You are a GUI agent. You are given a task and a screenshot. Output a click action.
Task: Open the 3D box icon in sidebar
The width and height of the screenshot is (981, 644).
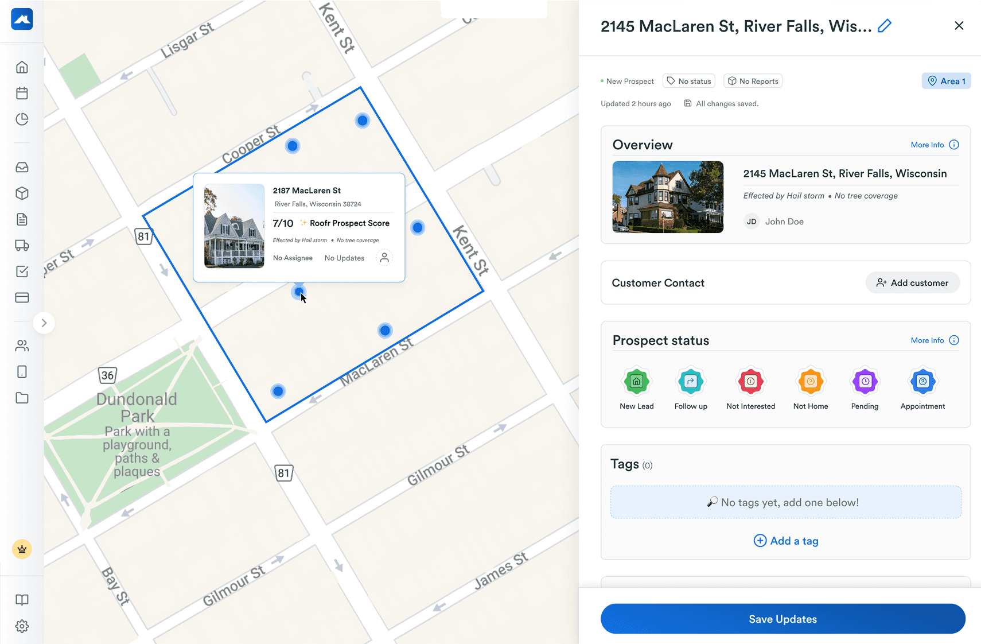(22, 193)
